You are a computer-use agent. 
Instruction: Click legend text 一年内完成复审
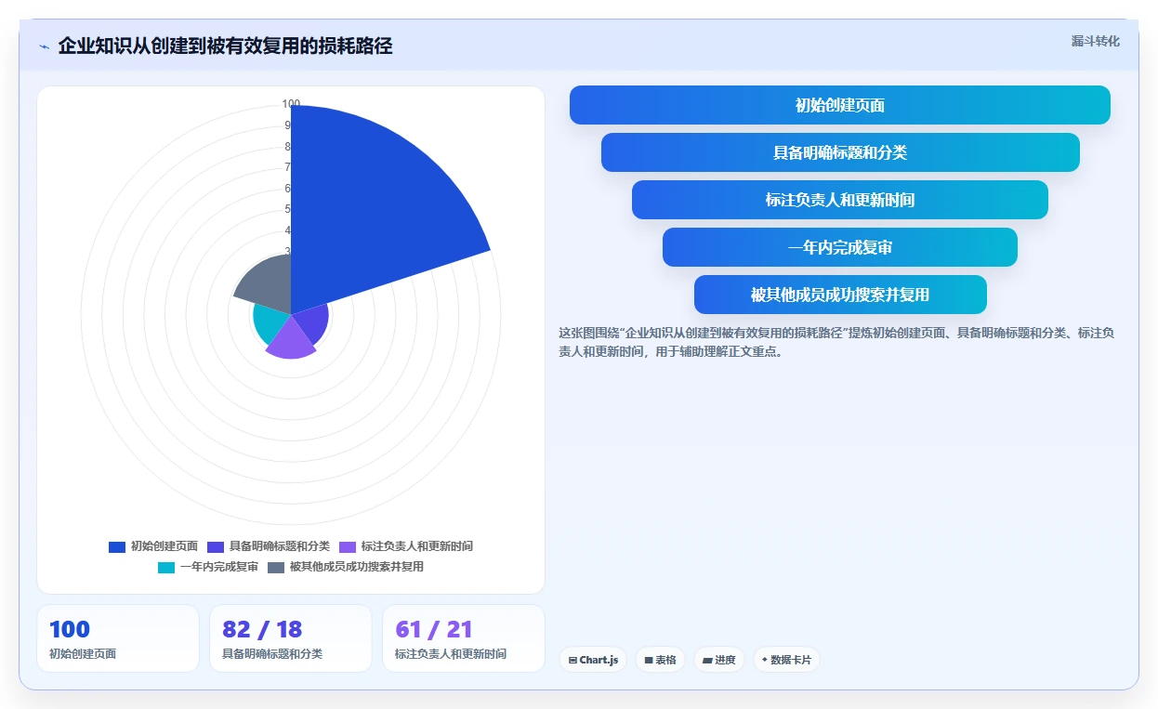pos(219,567)
